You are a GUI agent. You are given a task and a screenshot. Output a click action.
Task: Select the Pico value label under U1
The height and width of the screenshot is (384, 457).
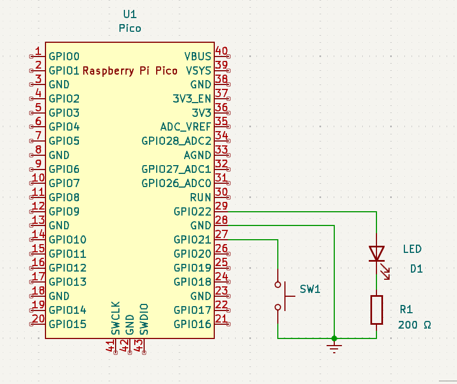point(130,27)
